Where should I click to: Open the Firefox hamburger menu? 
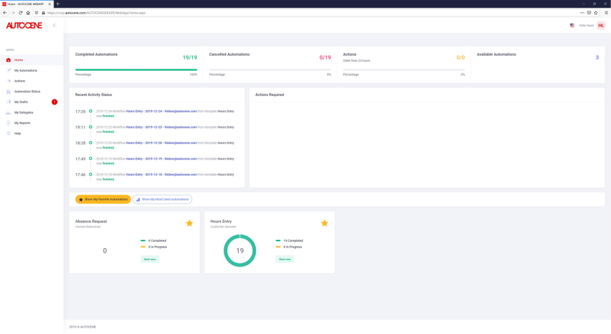pos(606,13)
